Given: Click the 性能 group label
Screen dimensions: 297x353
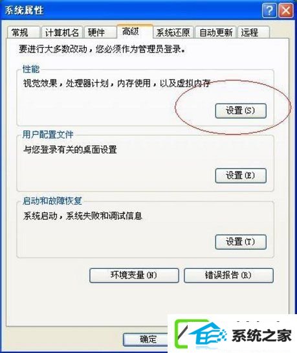Looking at the screenshot, I should (31, 69).
